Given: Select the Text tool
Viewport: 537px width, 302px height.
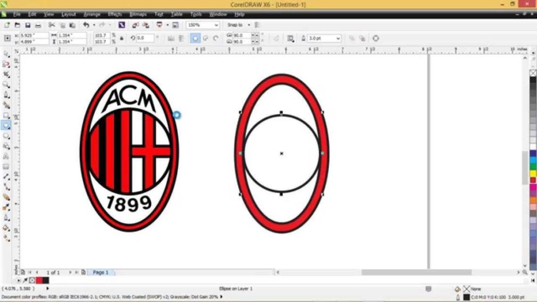Looking at the screenshot, I should click(6, 156).
